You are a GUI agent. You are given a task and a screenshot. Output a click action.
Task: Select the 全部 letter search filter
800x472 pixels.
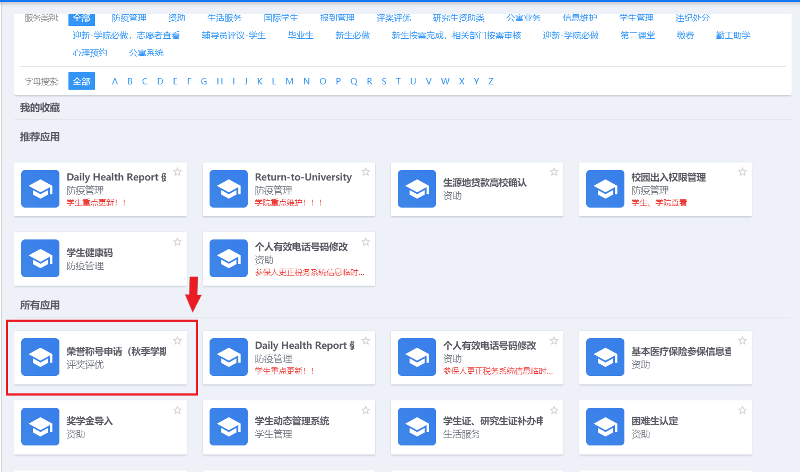tap(82, 81)
